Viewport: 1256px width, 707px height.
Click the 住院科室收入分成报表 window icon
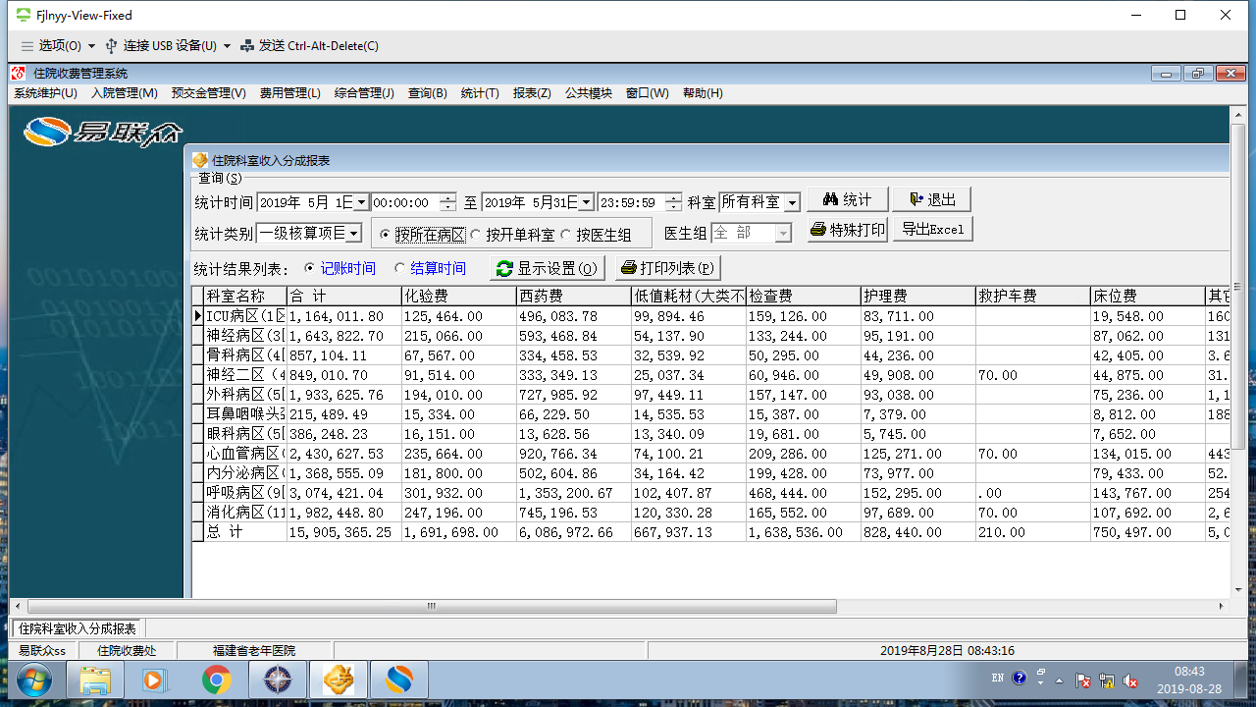point(200,160)
